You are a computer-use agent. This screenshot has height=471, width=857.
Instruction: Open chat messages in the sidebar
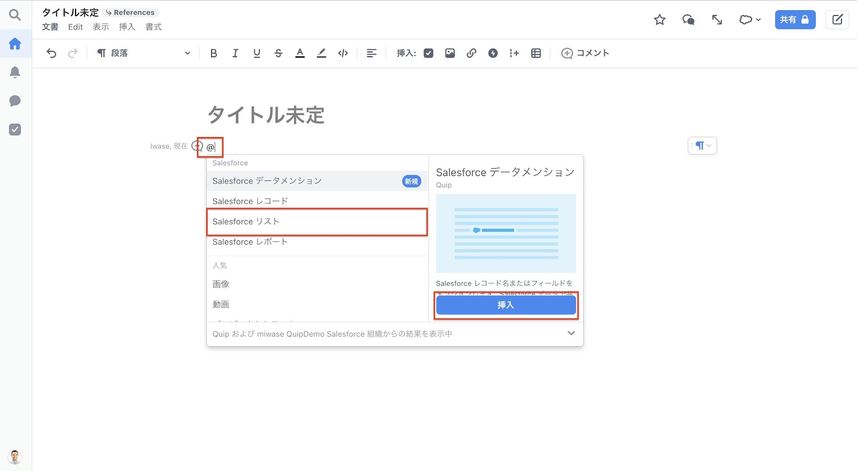click(x=15, y=101)
